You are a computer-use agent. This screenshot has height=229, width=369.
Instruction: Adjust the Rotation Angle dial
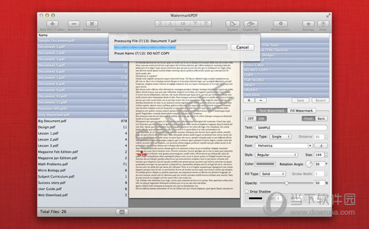click(x=309, y=164)
